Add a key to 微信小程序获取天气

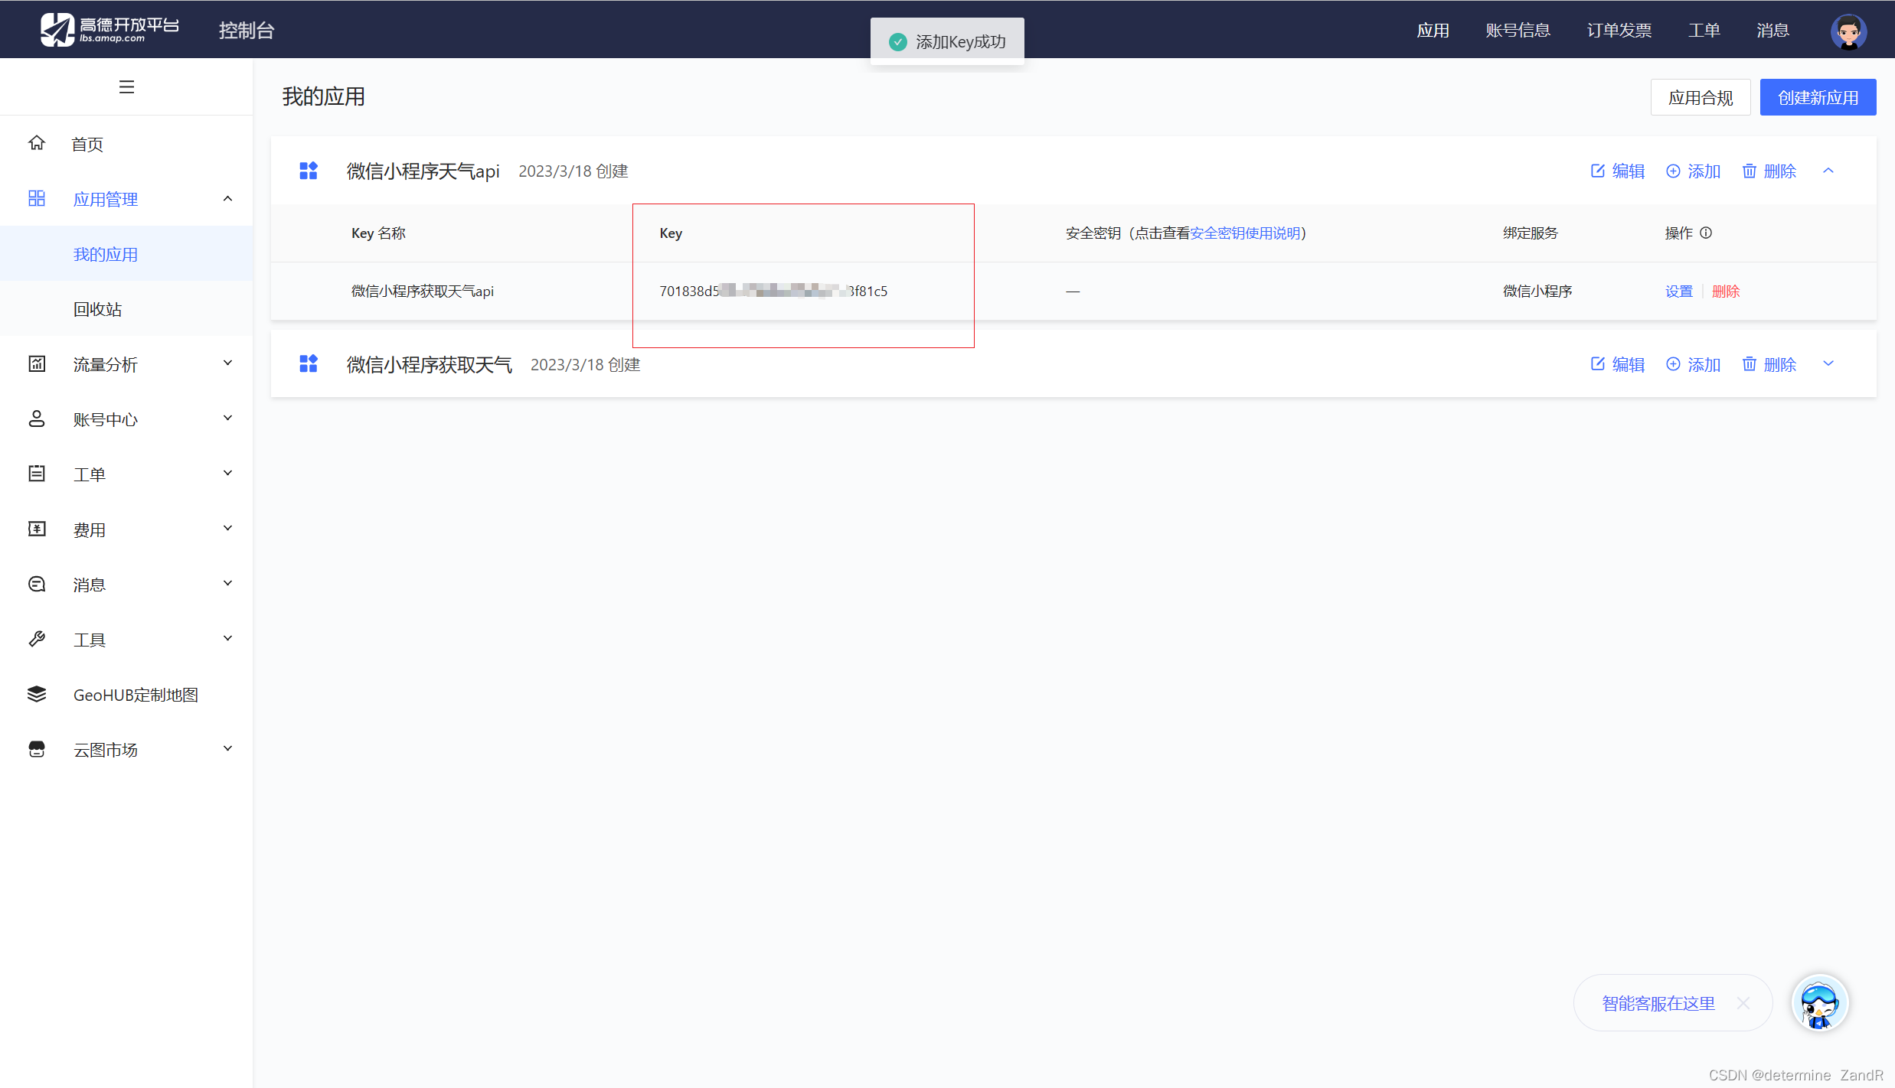pos(1694,364)
